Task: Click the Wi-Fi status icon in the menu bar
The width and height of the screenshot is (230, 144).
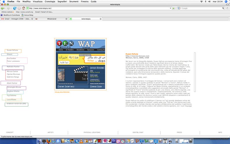Action: click(201, 1)
